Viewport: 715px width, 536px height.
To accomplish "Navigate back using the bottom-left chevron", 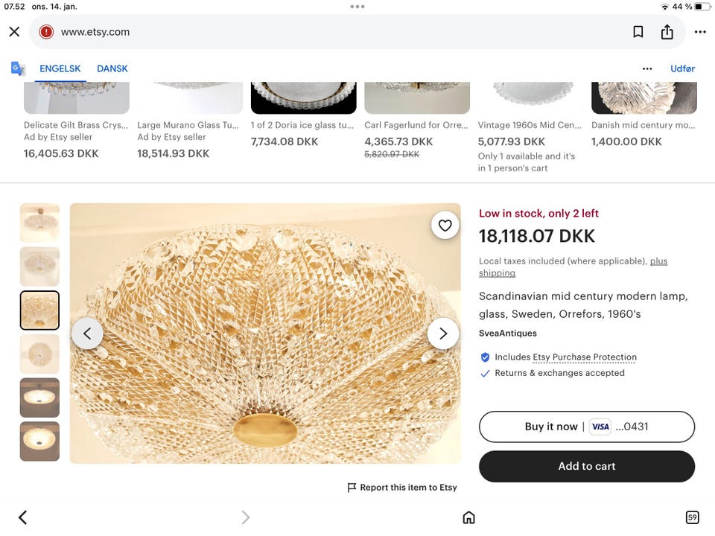I will coord(22,517).
